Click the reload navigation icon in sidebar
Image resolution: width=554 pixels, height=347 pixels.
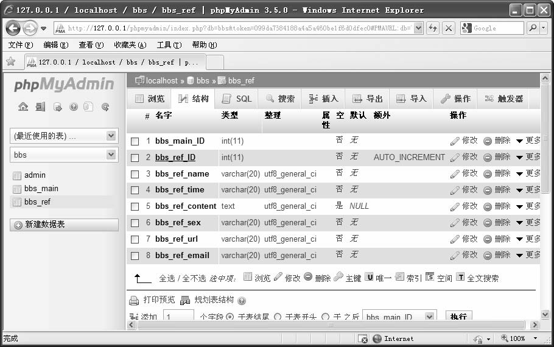point(105,107)
